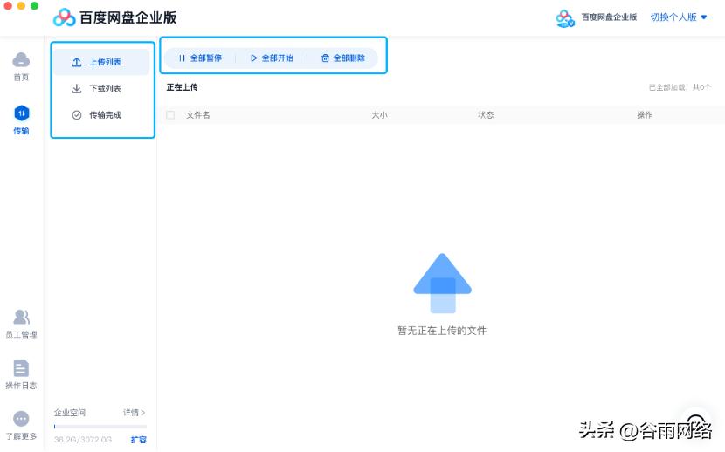This screenshot has width=725, height=452.
Task: Click 全部开始 start all button
Action: click(x=272, y=58)
